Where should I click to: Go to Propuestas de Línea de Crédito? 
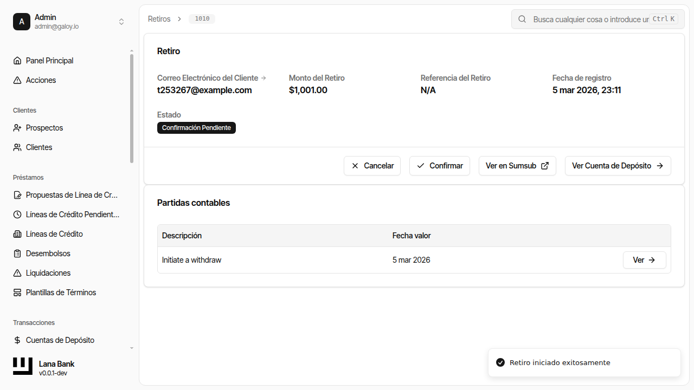click(72, 195)
